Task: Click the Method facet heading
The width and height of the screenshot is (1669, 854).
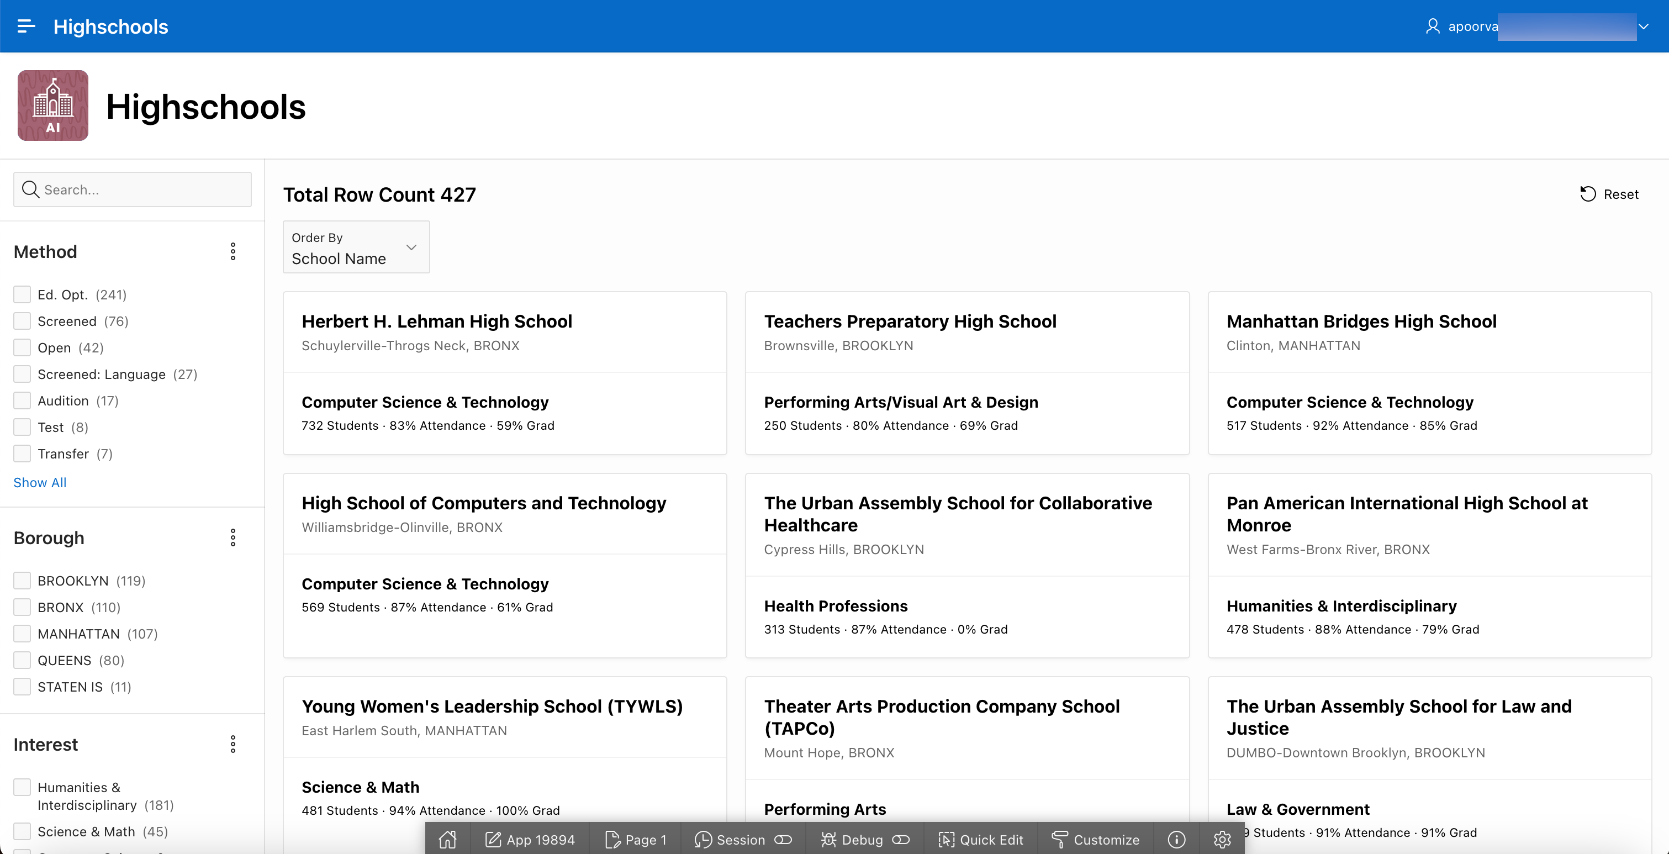Action: coord(45,251)
